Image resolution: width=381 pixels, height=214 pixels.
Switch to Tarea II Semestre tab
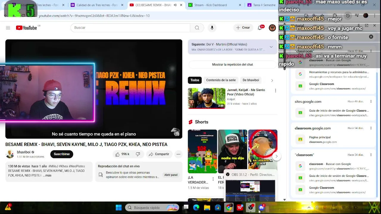[x=261, y=5]
